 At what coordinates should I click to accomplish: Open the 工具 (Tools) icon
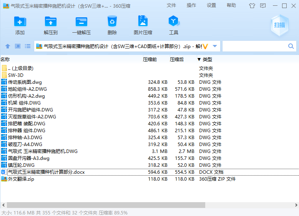pyautogui.click(x=174, y=21)
